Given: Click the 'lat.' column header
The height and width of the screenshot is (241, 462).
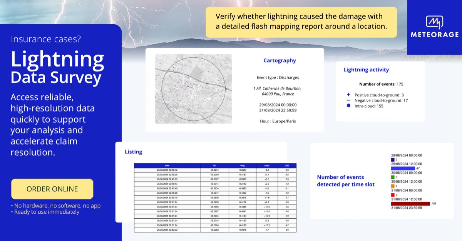Looking at the screenshot, I should pos(215,165).
